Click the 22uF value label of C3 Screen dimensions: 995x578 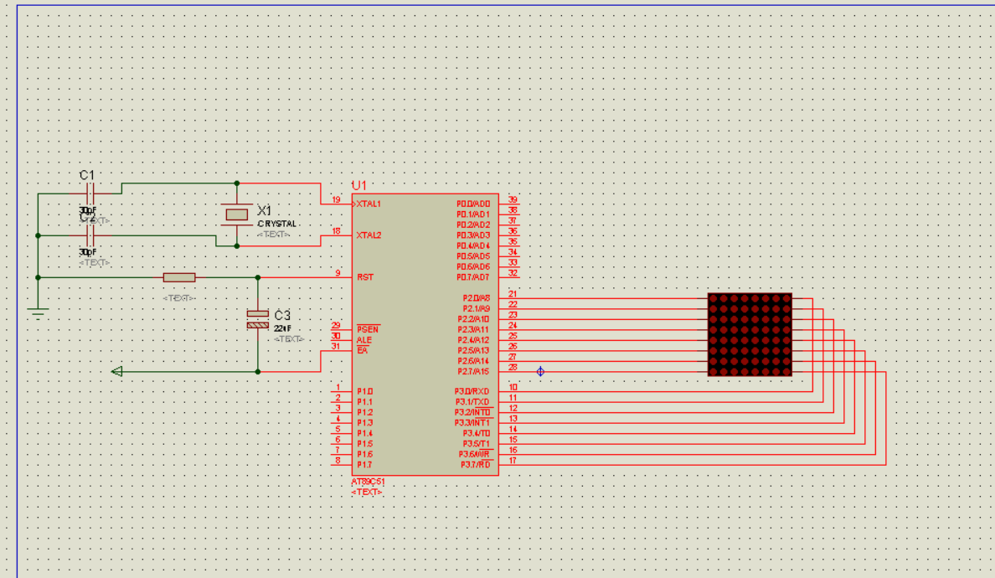click(x=282, y=328)
